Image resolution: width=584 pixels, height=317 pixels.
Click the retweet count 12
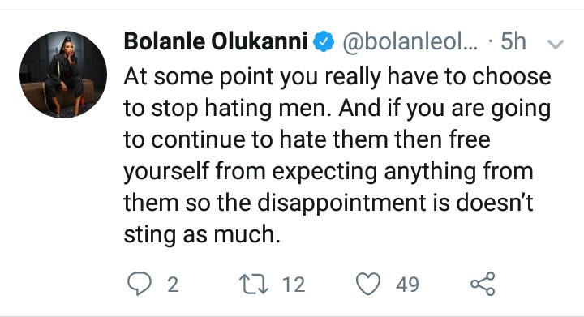pyautogui.click(x=294, y=285)
